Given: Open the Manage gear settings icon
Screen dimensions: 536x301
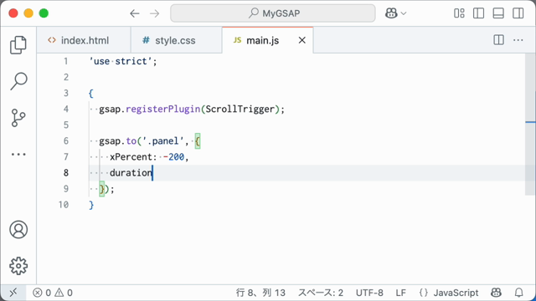Looking at the screenshot, I should click(18, 266).
